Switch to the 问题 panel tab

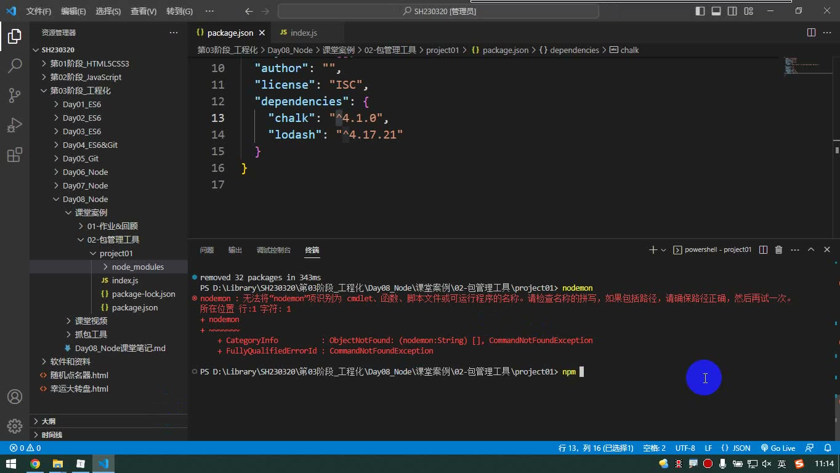tap(207, 250)
